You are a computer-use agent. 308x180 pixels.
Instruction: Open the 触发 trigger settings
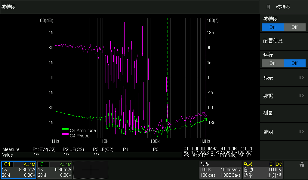point(263,169)
